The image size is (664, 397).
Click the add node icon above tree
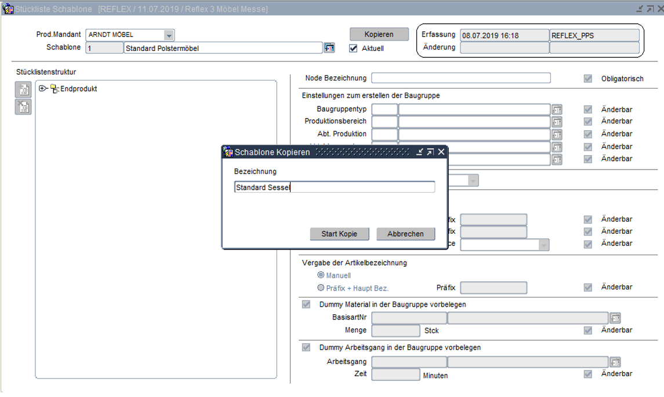coord(23,89)
